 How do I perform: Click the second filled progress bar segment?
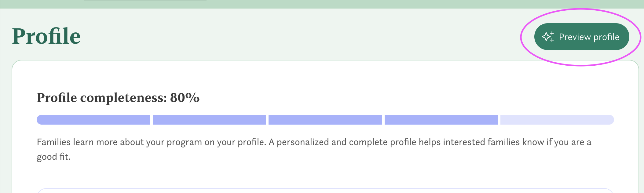(209, 120)
